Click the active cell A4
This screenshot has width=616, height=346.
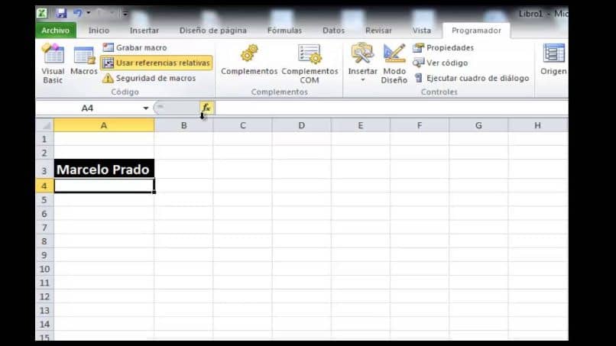[x=104, y=186]
